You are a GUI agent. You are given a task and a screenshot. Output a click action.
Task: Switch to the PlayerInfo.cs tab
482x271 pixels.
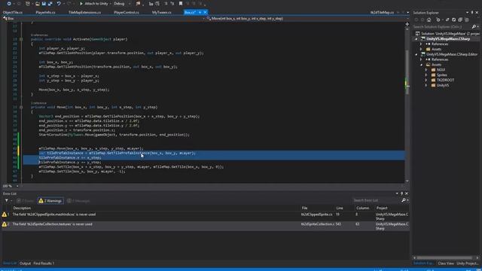[45, 12]
